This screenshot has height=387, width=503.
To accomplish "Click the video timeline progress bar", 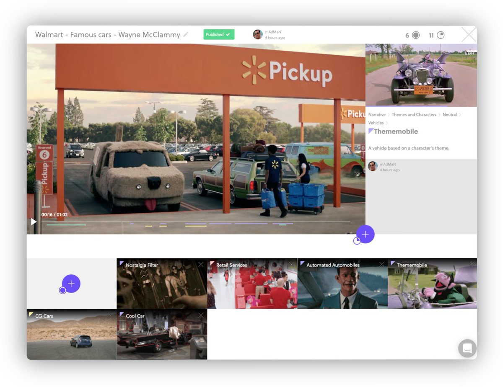I will 195,222.
